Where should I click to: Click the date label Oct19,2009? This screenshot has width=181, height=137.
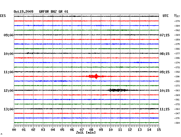coord(24,12)
